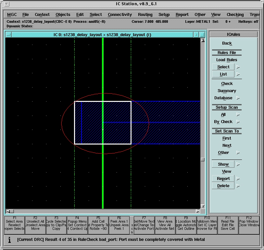Expand the arrow next to Report
Screen dimensions: 264x250
tap(238, 179)
